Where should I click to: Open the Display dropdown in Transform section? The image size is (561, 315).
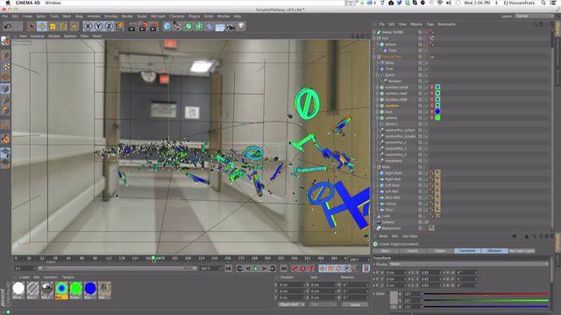click(469, 264)
